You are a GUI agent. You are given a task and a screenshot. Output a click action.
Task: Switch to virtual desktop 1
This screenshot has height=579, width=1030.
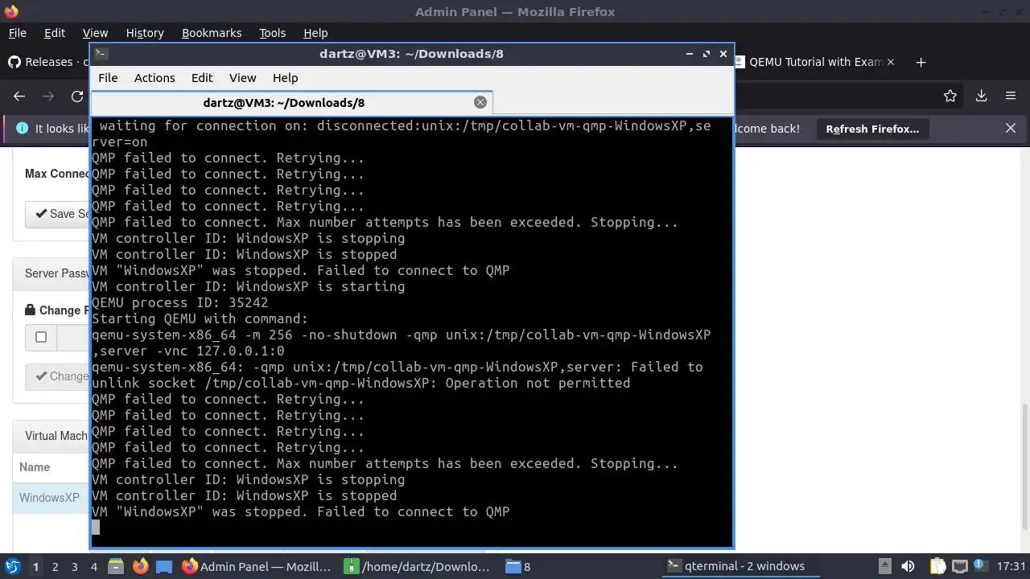[x=35, y=567]
